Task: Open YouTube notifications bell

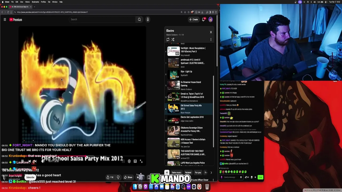Action: pyautogui.click(x=204, y=19)
